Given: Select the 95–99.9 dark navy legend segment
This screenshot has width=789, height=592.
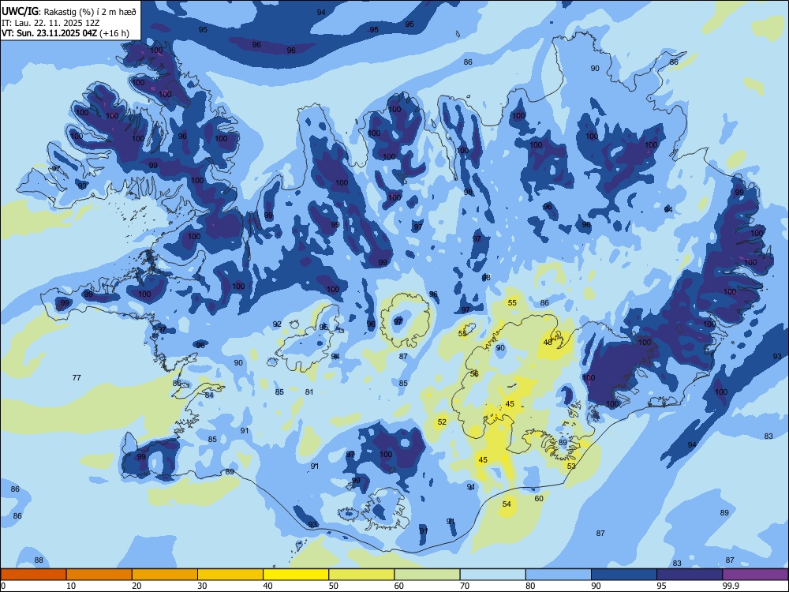Looking at the screenshot, I should (690, 575).
